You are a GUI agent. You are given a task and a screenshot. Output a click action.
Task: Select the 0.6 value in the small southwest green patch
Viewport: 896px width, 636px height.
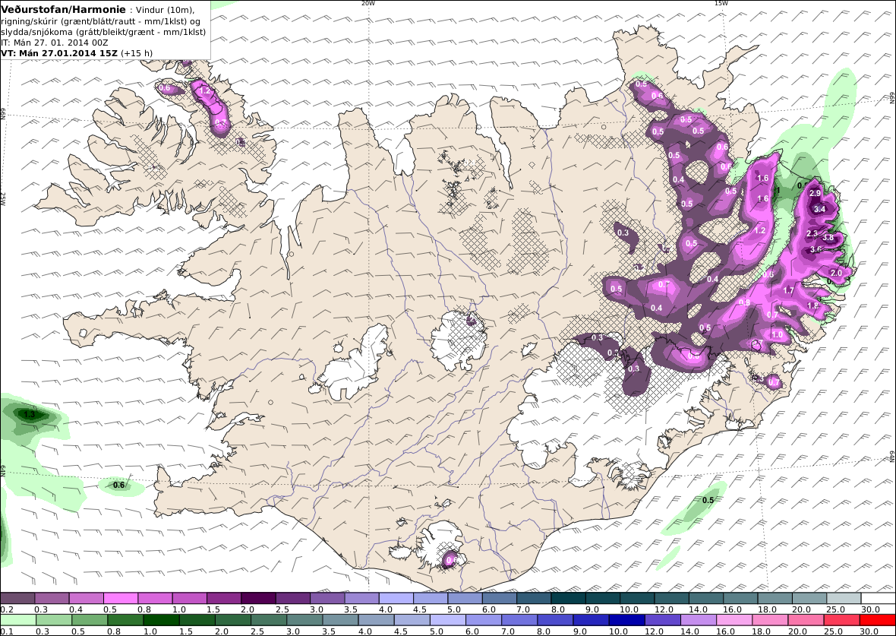pos(119,486)
